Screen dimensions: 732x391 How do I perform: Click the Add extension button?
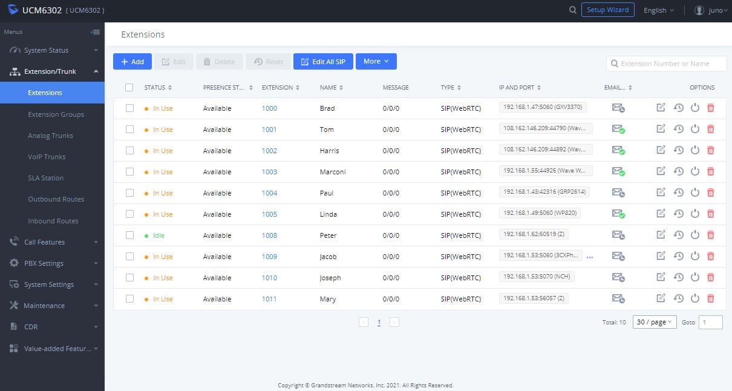[132, 62]
